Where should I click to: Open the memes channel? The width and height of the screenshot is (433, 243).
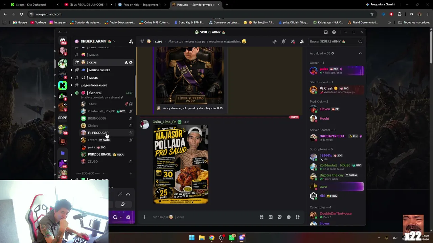pos(104,55)
